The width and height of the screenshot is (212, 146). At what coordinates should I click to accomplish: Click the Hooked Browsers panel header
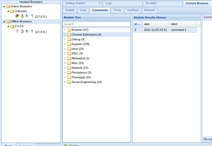point(31,2)
